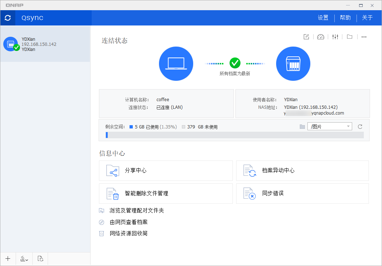Expand the /图片 folder dropdown
Image resolution: width=382 pixels, height=266 pixels.
tap(330, 126)
